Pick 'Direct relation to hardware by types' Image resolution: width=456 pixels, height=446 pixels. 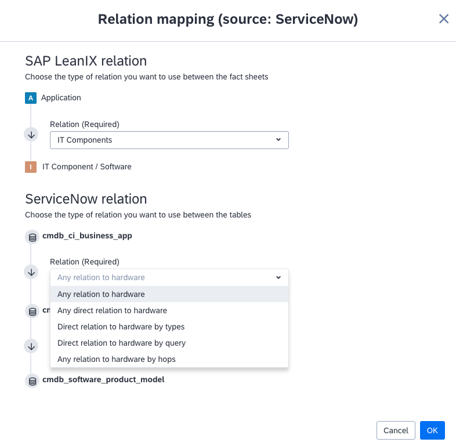169,327
